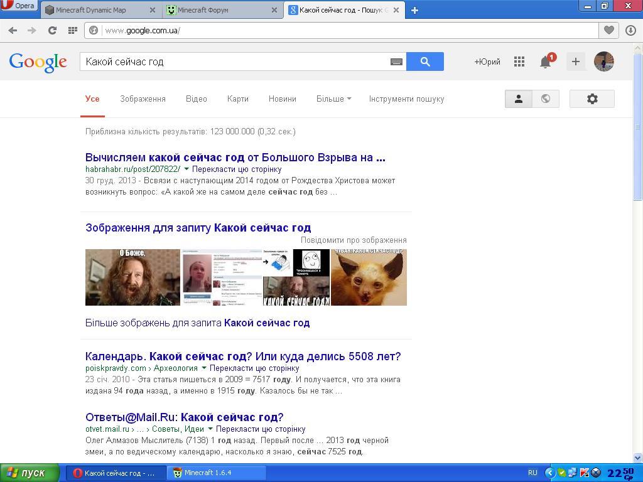The height and width of the screenshot is (482, 643).
Task: Close the Minecraft Dynamic Map tab
Action: coord(153,10)
